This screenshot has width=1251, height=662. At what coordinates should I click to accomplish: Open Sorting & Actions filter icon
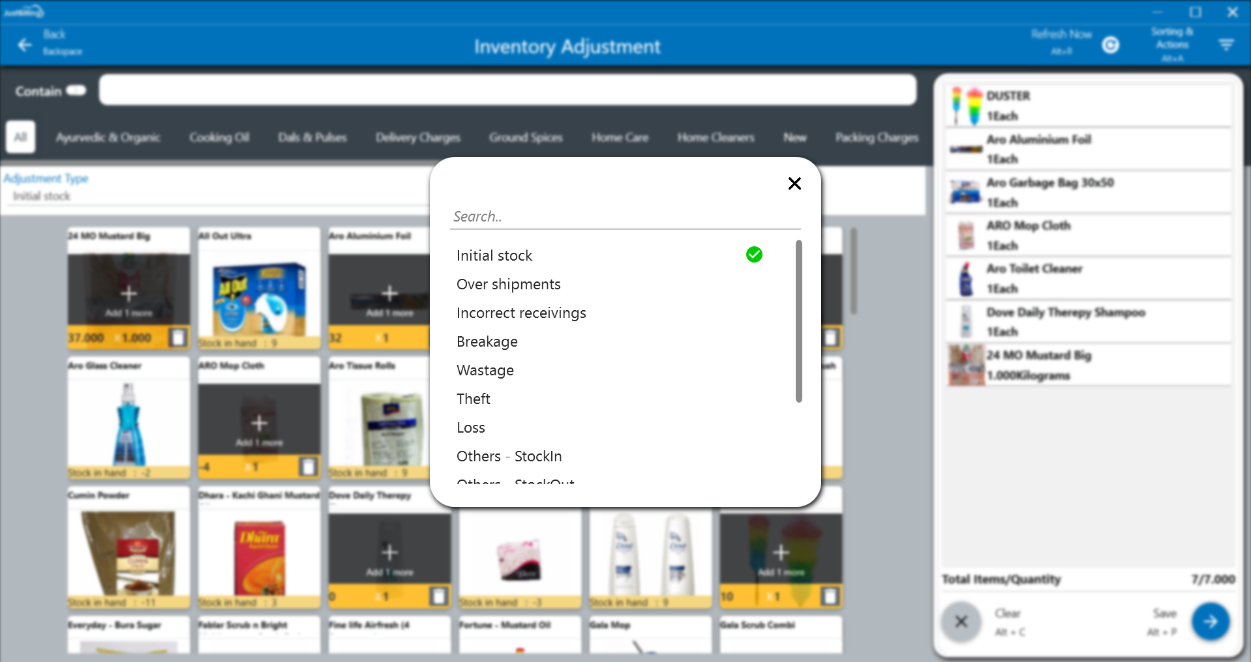(x=1226, y=45)
